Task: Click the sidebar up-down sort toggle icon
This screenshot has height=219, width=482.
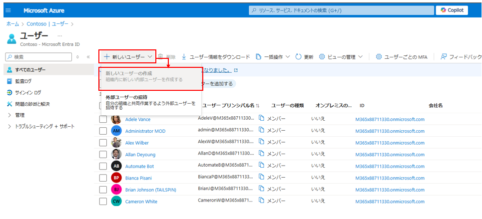Action: coord(77,57)
